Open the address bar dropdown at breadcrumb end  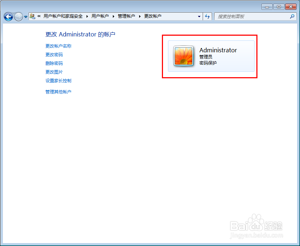click(199, 16)
